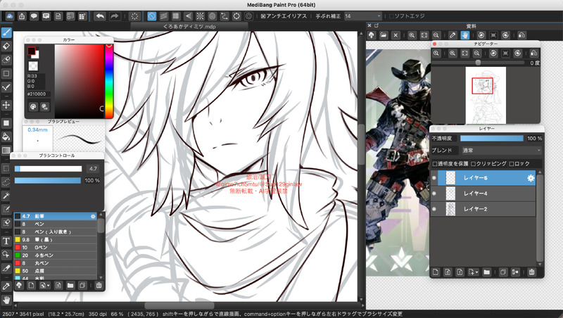Delete brush with trash icon in brush panel
The image size is (563, 318).
pyautogui.click(x=99, y=286)
